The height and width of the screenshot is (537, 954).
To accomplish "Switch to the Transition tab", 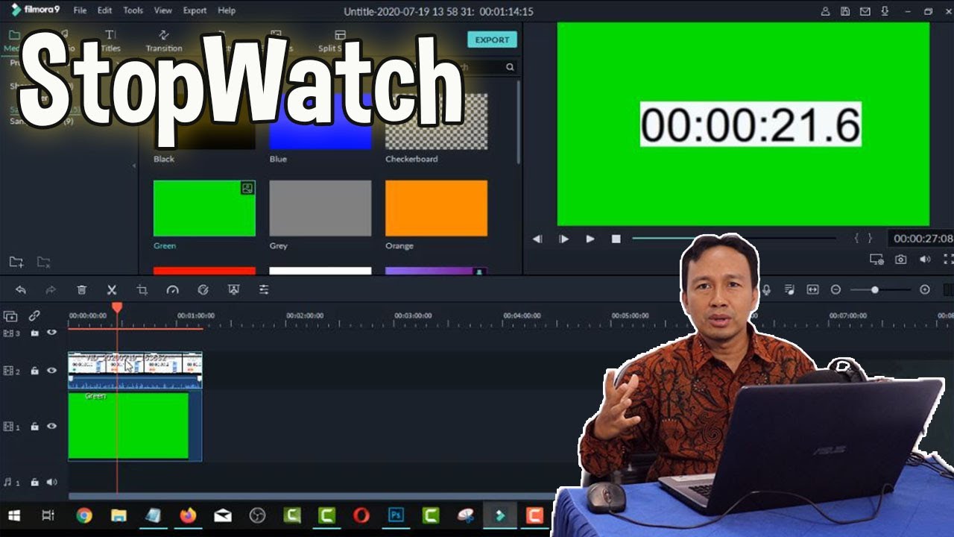I will [164, 42].
